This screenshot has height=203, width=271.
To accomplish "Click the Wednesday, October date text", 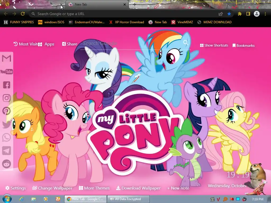I will pos(227,186).
